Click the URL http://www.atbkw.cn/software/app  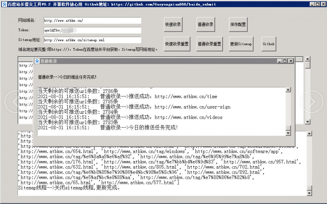click(x=237, y=151)
